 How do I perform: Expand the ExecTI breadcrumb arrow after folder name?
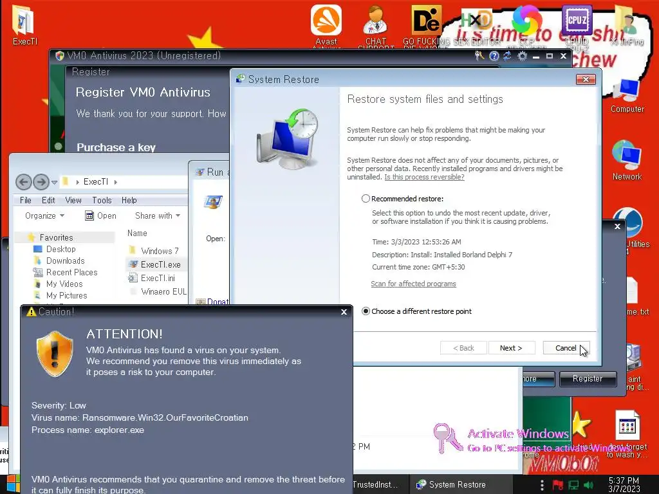(x=116, y=182)
